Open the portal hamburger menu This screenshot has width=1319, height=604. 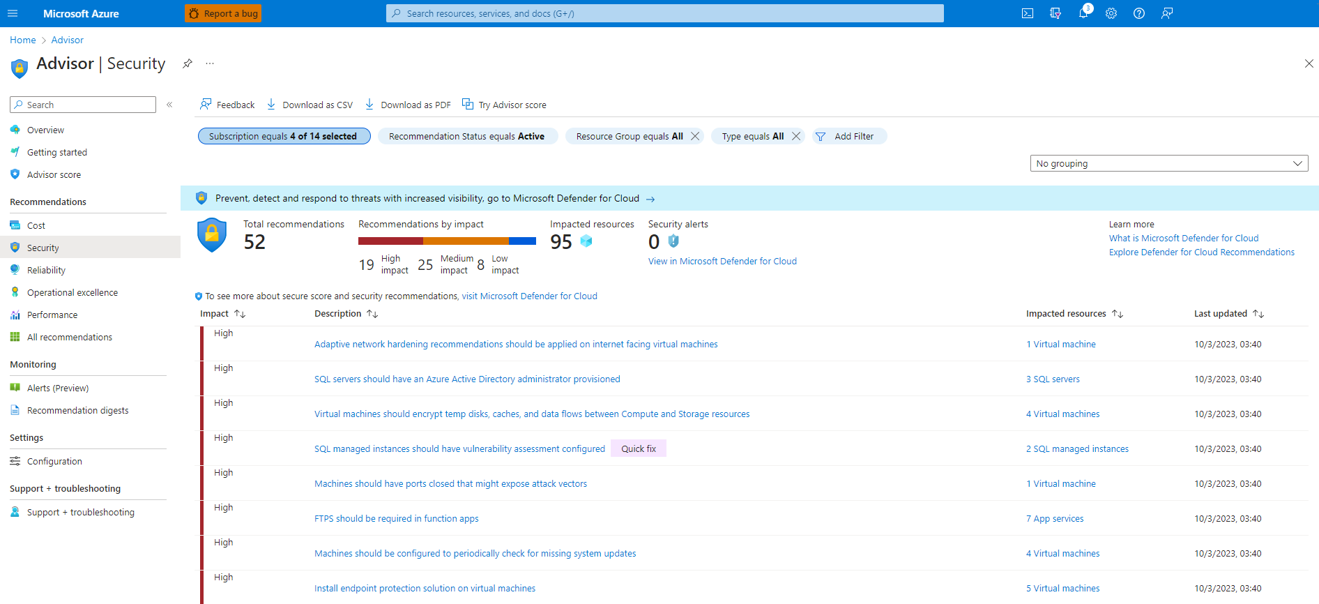pos(13,13)
